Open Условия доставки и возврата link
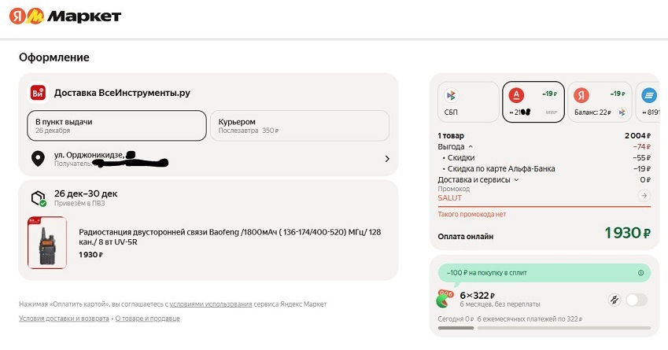668x350 pixels. 64,319
